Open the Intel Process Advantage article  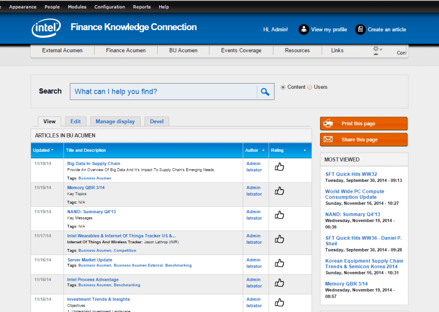[93, 279]
